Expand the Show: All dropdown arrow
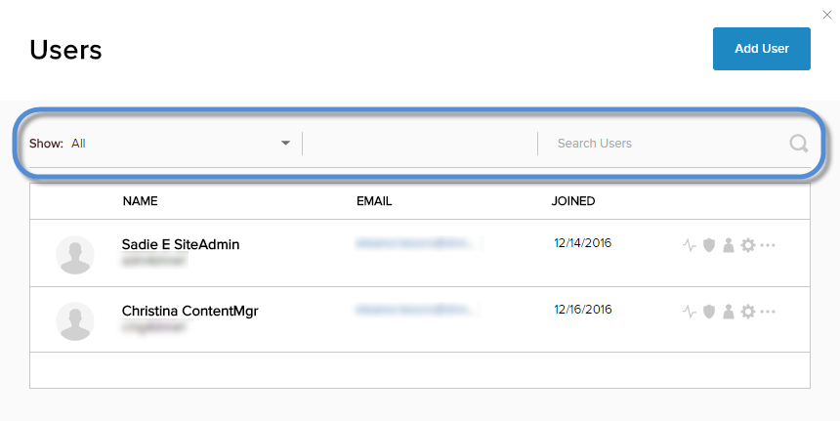The width and height of the screenshot is (840, 421). [x=286, y=144]
